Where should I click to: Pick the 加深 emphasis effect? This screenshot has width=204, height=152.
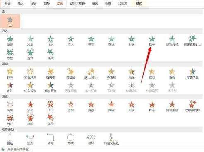[132, 73]
